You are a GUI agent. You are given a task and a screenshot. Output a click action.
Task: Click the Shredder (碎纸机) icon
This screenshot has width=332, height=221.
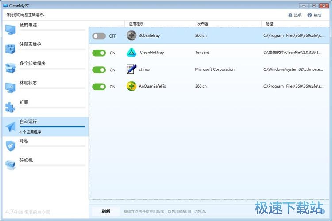(x=10, y=165)
